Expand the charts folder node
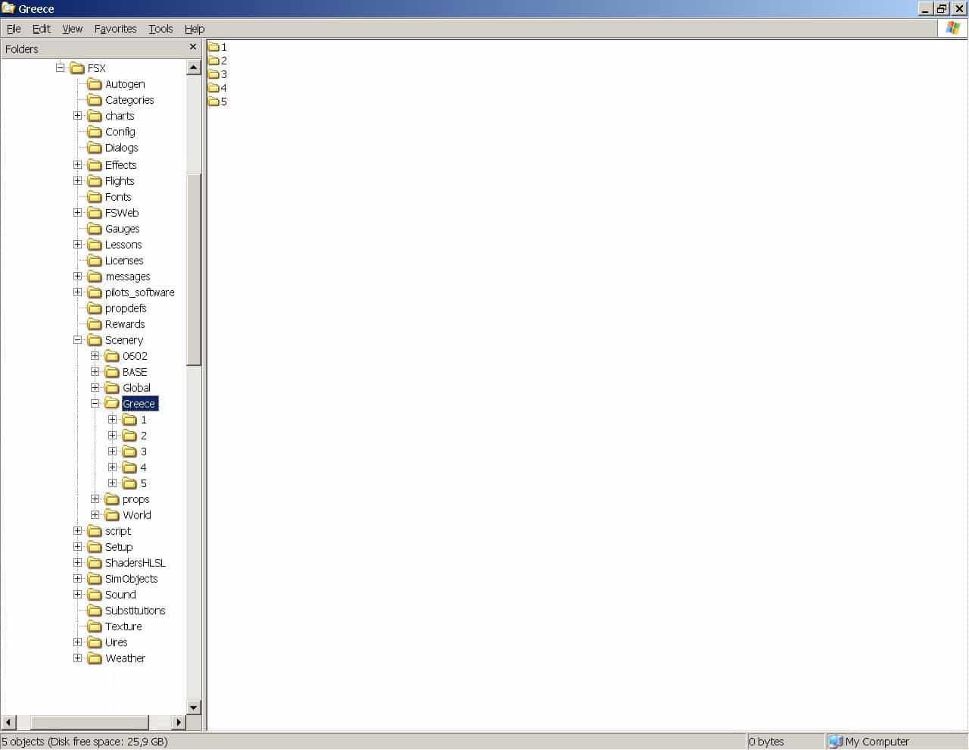Image resolution: width=969 pixels, height=750 pixels. coord(78,116)
